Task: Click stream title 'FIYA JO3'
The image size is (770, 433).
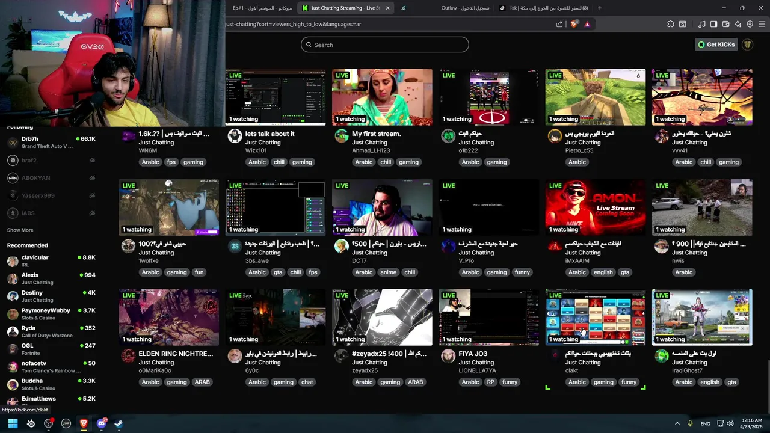Action: (473, 354)
